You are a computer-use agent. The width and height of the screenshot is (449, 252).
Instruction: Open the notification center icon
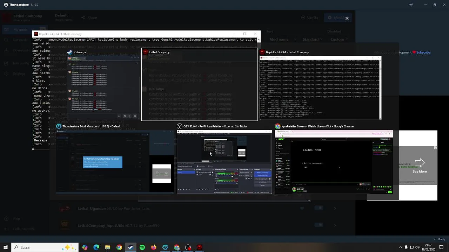tap(441, 247)
